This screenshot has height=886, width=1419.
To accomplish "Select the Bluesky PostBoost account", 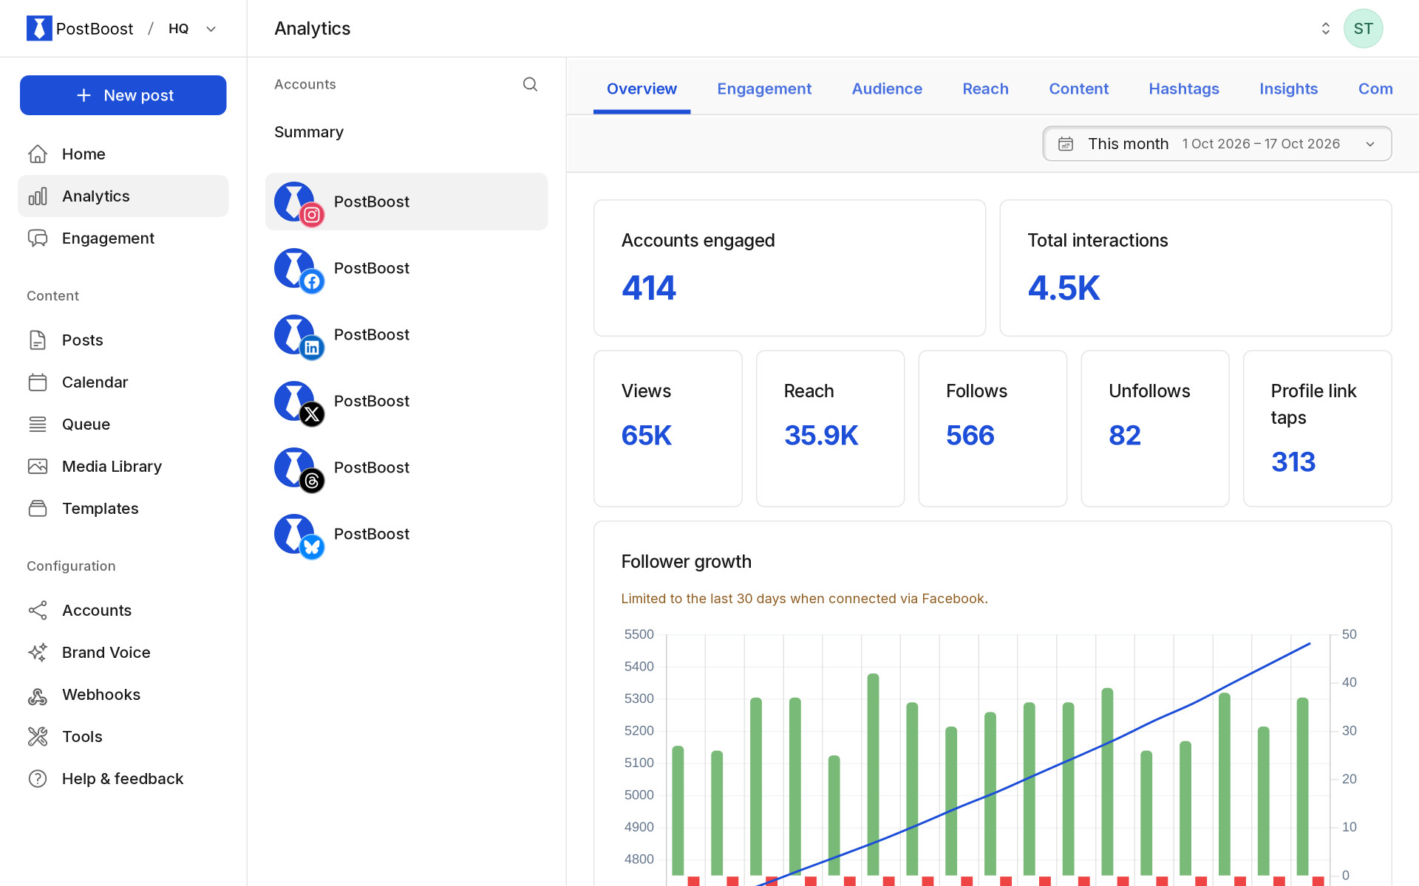I will (x=406, y=534).
